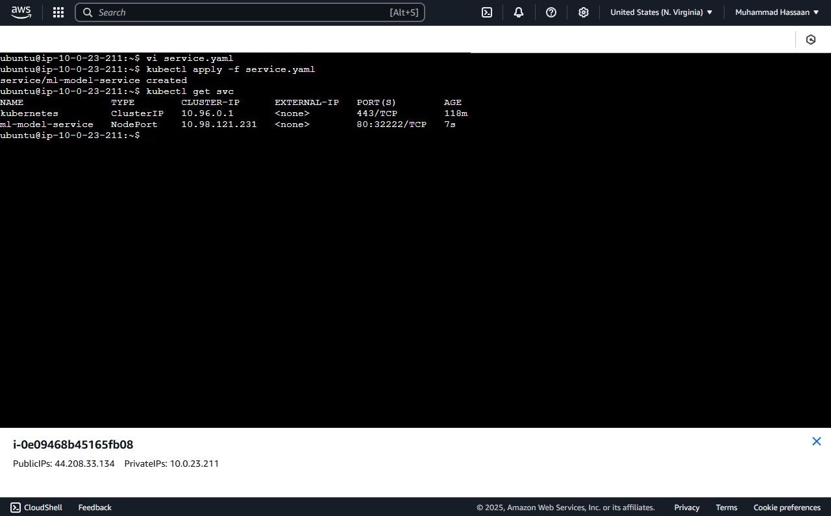Click the PublicIPs 44.208.33.134 text
This screenshot has width=831, height=516.
tap(64, 463)
